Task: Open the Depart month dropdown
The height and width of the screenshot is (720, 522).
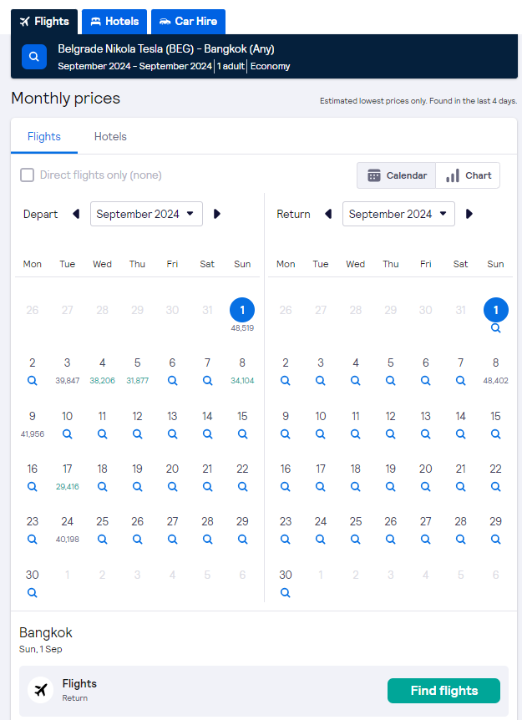Action: pos(146,214)
